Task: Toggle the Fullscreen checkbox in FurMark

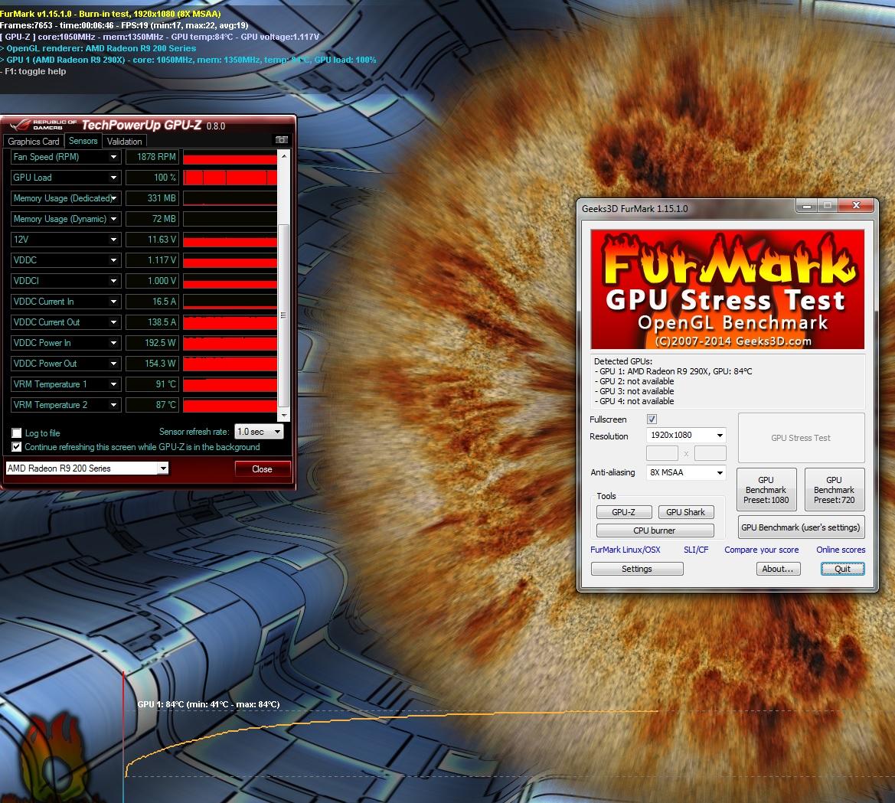Action: 652,419
